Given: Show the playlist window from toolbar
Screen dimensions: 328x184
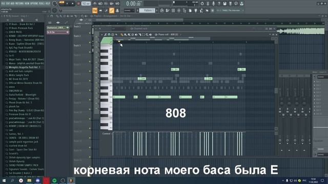Looking at the screenshot, I should pyautogui.click(x=162, y=10).
